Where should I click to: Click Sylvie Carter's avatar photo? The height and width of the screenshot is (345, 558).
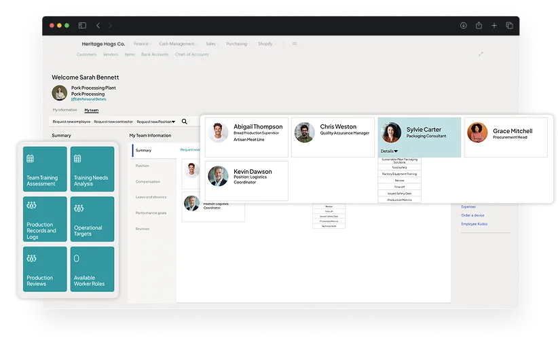tap(391, 132)
